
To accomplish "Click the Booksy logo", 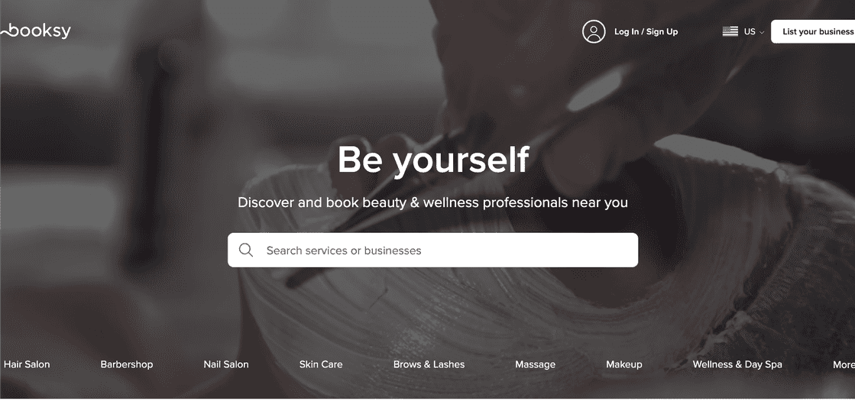I will (x=35, y=31).
